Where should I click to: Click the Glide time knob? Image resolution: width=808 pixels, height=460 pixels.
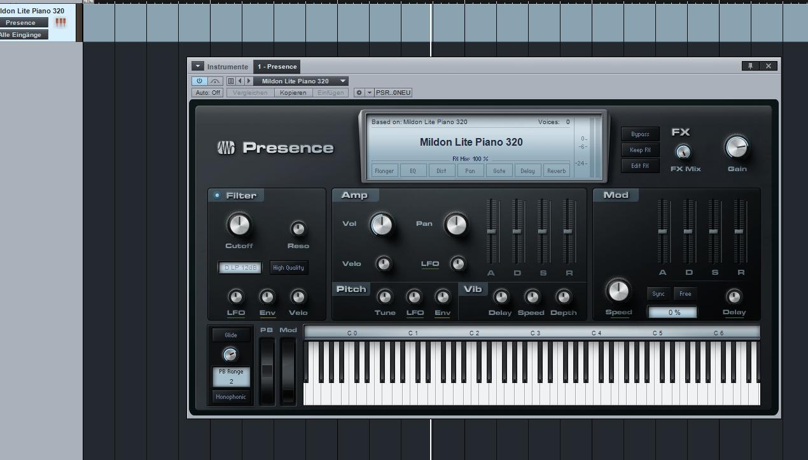click(230, 354)
